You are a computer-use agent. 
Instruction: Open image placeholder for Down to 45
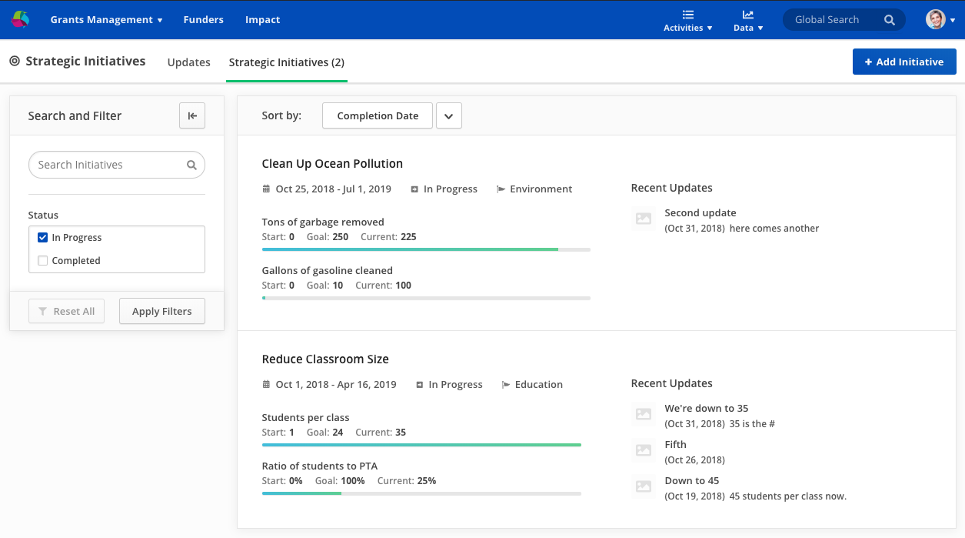coord(644,487)
